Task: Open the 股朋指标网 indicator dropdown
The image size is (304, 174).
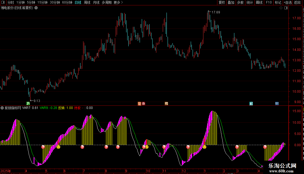Action: pyautogui.click(x=2, y=108)
